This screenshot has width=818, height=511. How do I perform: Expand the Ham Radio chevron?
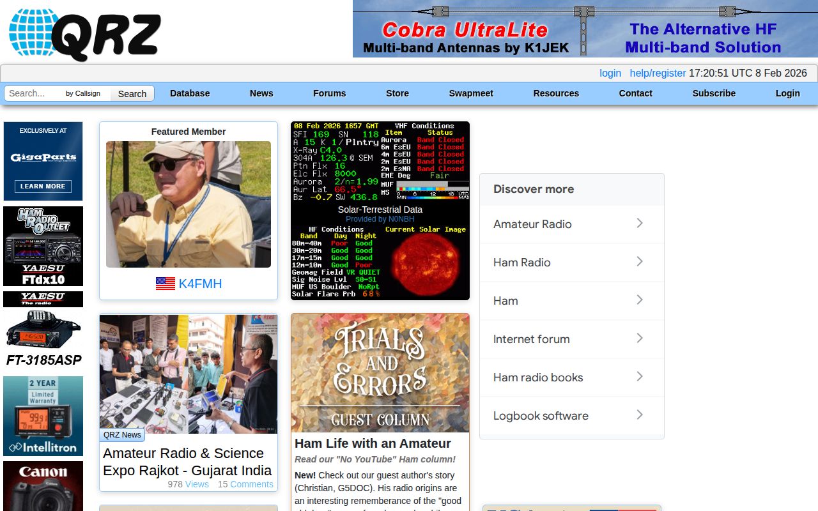640,262
